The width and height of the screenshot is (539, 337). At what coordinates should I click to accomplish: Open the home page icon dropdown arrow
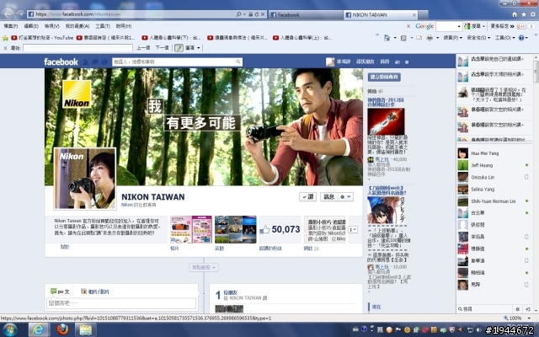pyautogui.click(x=395, y=38)
